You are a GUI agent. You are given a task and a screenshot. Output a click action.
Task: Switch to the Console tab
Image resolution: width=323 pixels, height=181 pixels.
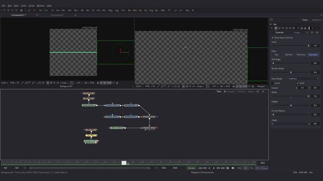pos(231,92)
